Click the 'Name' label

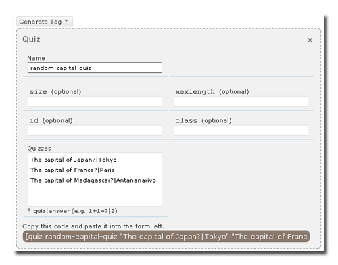36,58
